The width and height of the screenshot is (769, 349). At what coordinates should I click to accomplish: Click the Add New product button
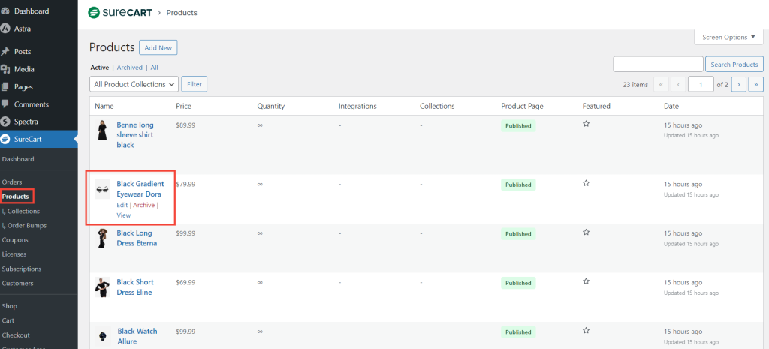158,47
